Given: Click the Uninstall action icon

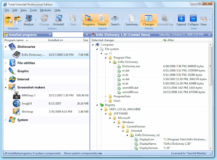Looking at the screenshot, I should [x=58, y=20].
